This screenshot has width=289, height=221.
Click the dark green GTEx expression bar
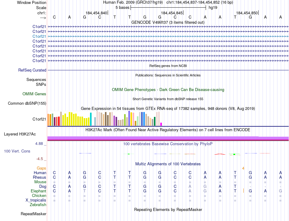(x=155, y=121)
